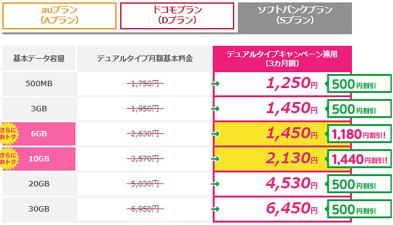Screen dimensions: 393x225
Task: Open the ドコモプラン (Dプラン) tab
Action: click(x=177, y=16)
